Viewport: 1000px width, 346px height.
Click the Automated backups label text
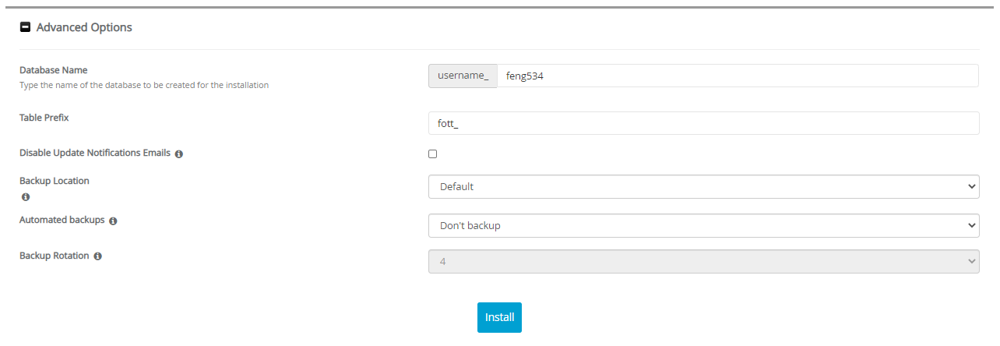(62, 221)
